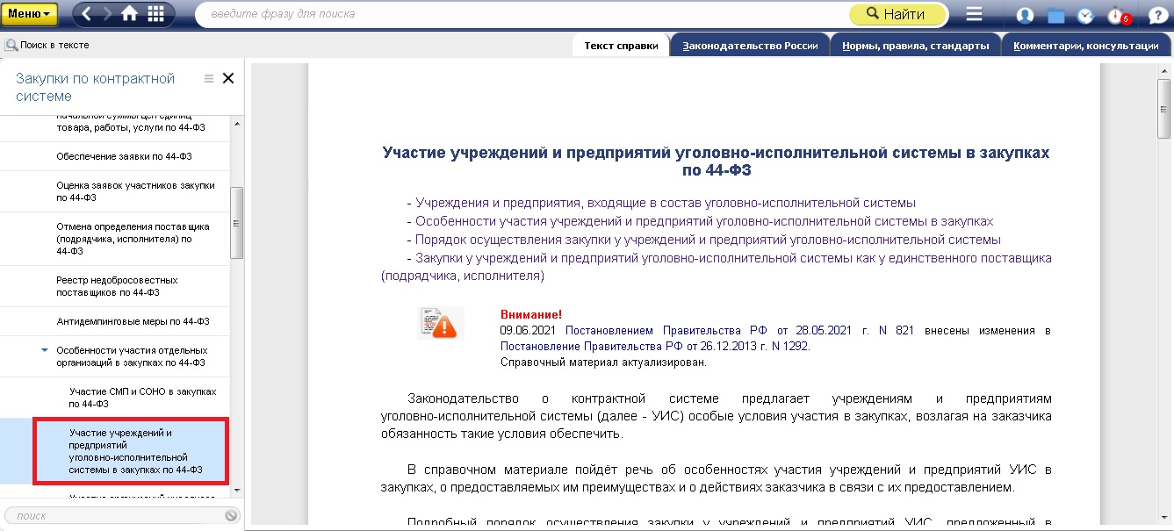The height and width of the screenshot is (531, 1174).
Task: Click the document's main heading text
Action: tap(716, 161)
